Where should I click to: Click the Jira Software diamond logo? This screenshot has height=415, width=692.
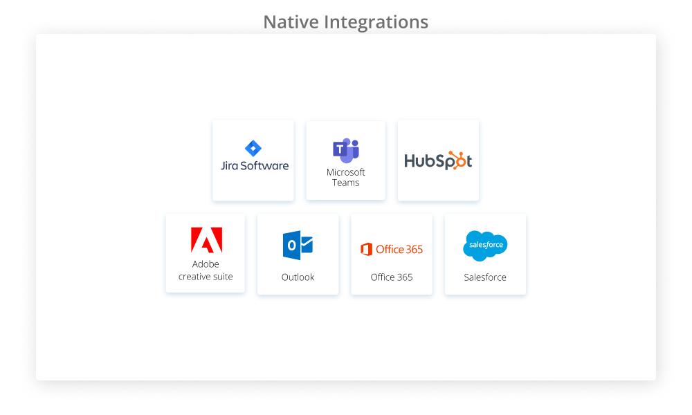tap(253, 149)
